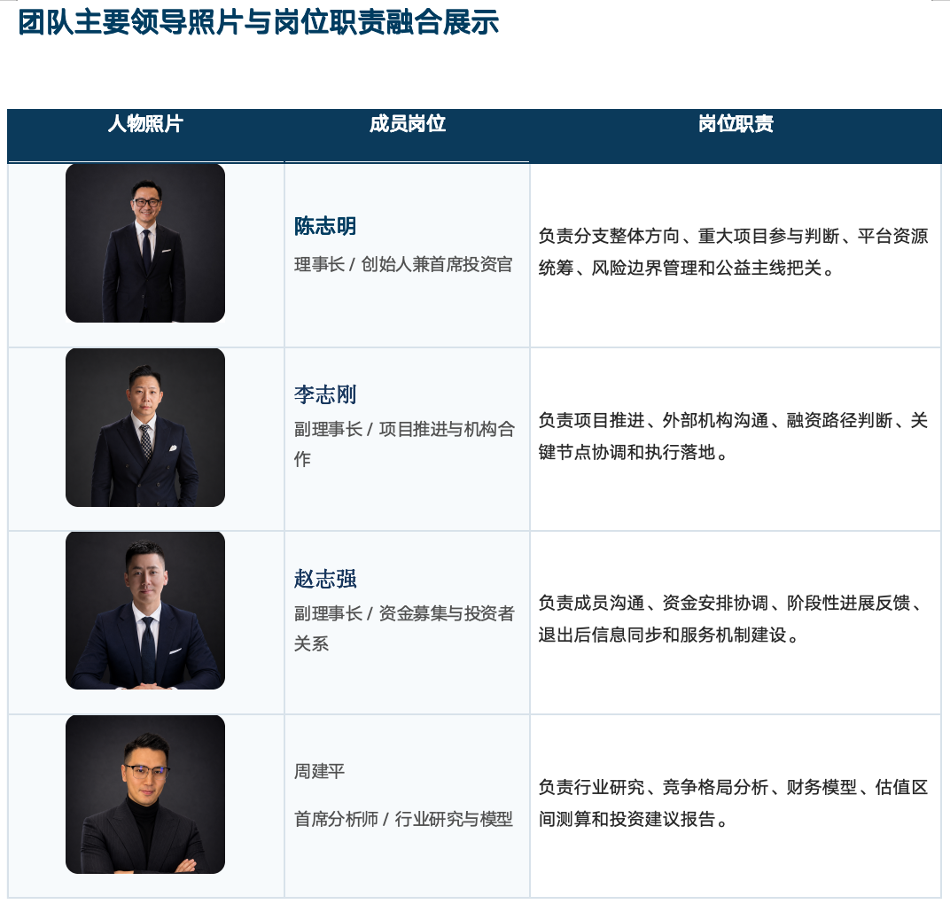Click the text 副理事长 / 资金募集与投资者关系
This screenshot has height=904, width=950.
pyautogui.click(x=405, y=628)
